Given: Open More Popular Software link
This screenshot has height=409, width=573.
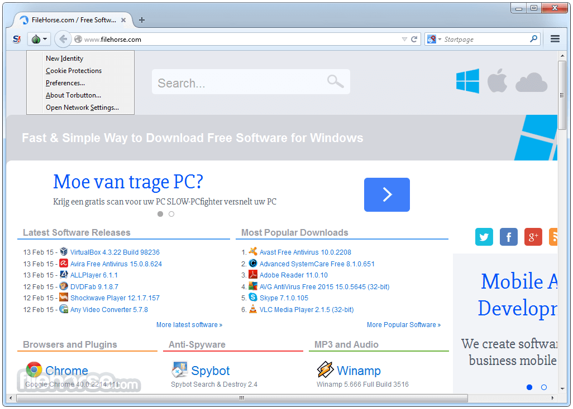Looking at the screenshot, I should coord(404,325).
